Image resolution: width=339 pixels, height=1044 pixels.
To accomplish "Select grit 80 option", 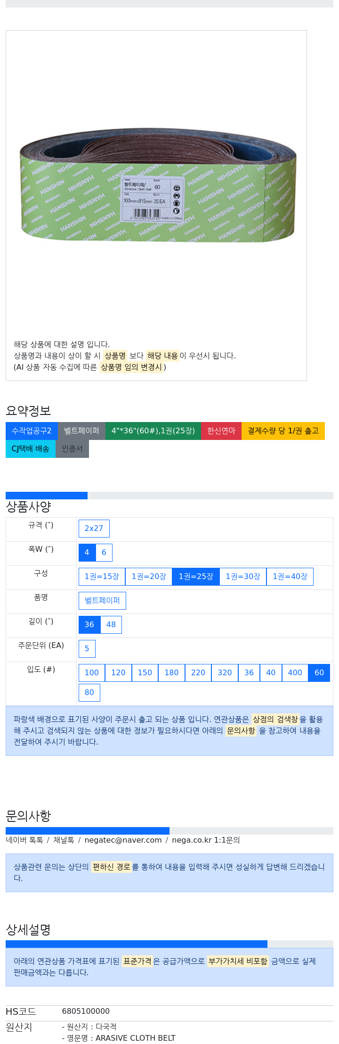I will 89,693.
